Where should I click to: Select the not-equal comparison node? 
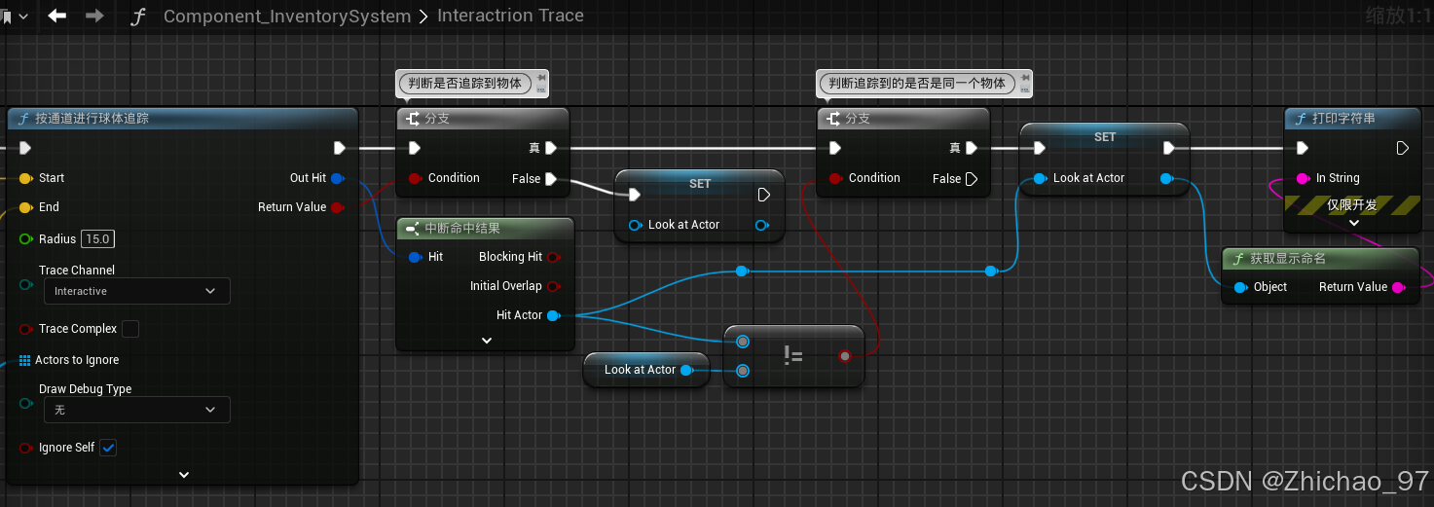pos(793,356)
